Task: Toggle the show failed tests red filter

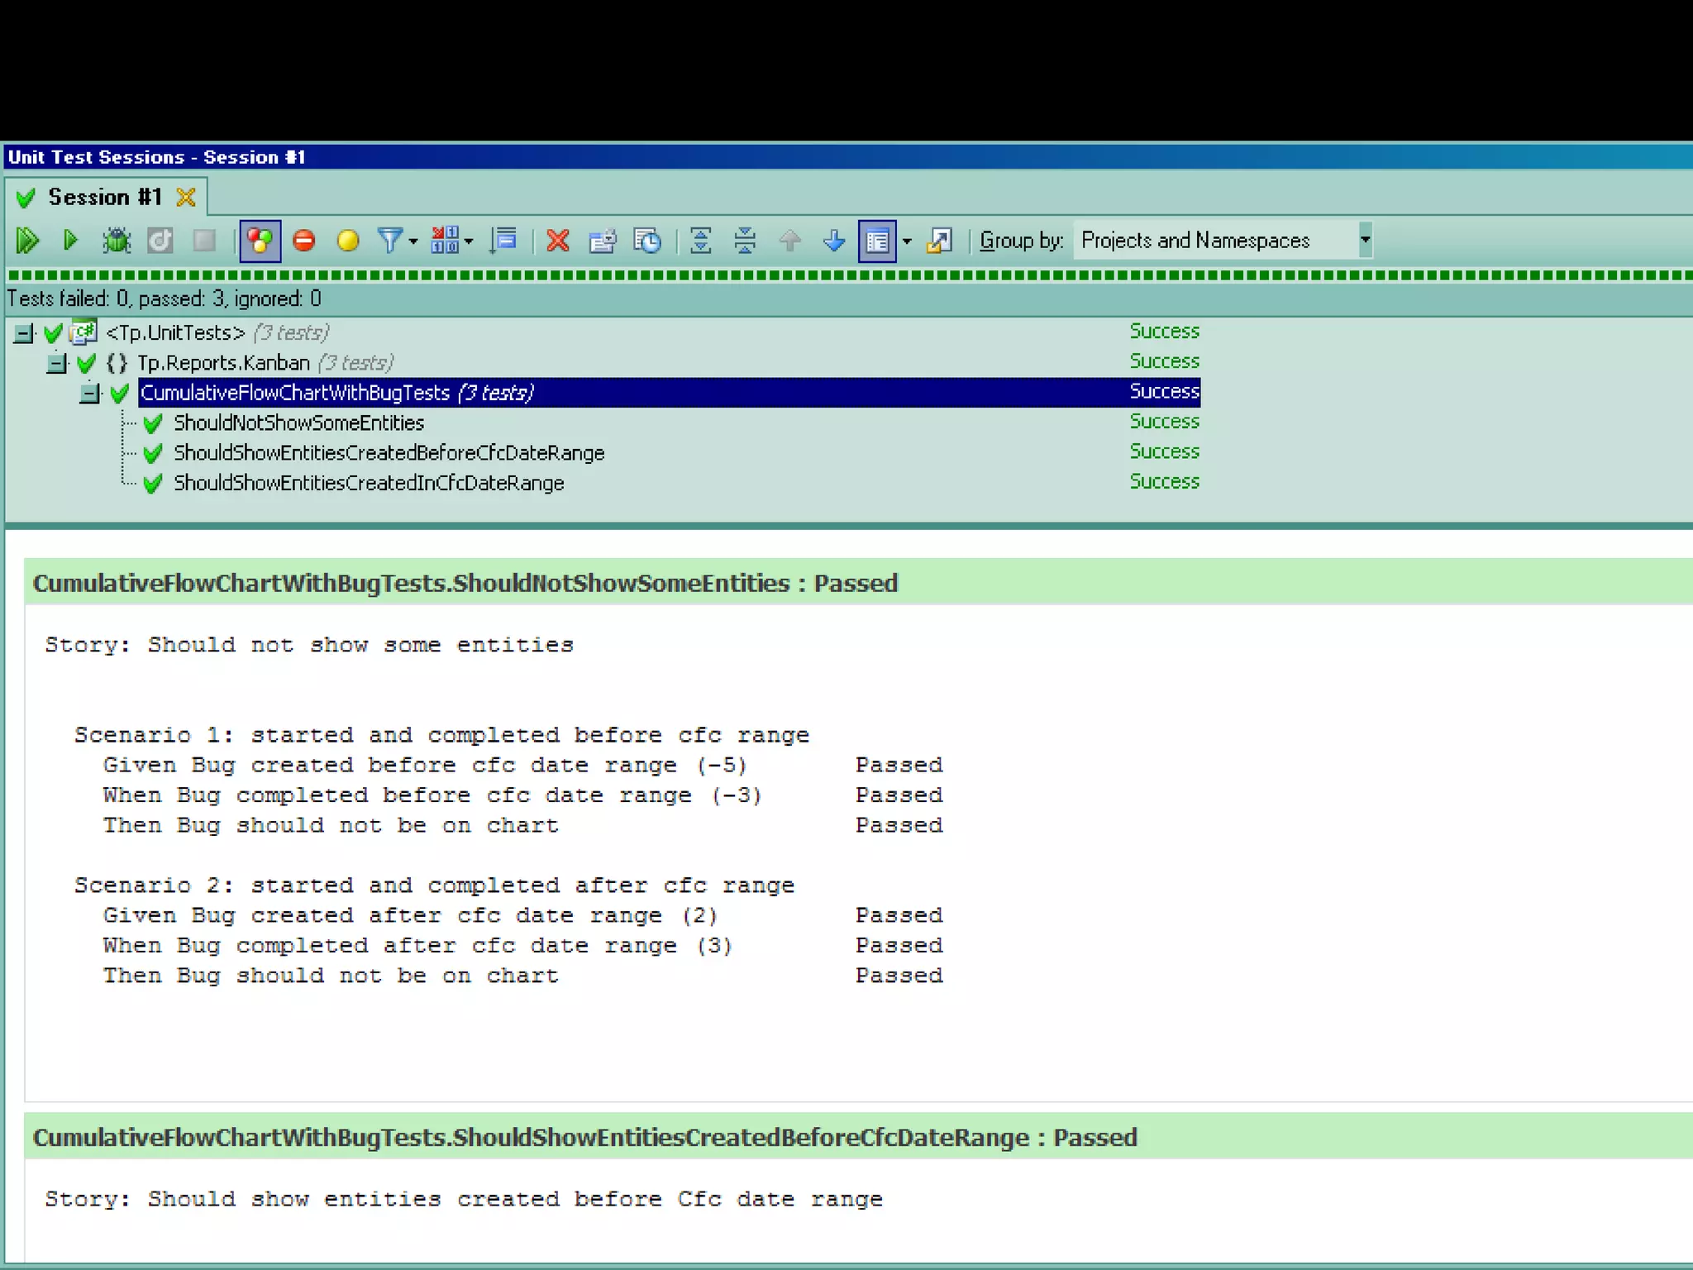Action: tap(304, 241)
